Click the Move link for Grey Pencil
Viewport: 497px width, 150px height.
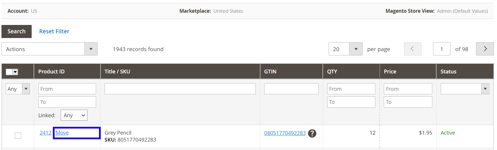[x=62, y=133]
